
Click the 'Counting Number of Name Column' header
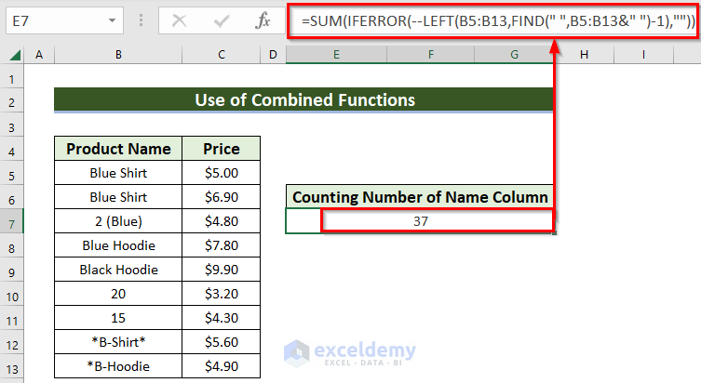point(420,197)
